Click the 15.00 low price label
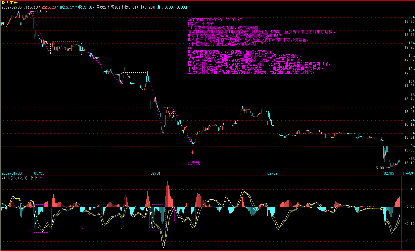The height and width of the screenshot is (251, 415). point(378,168)
